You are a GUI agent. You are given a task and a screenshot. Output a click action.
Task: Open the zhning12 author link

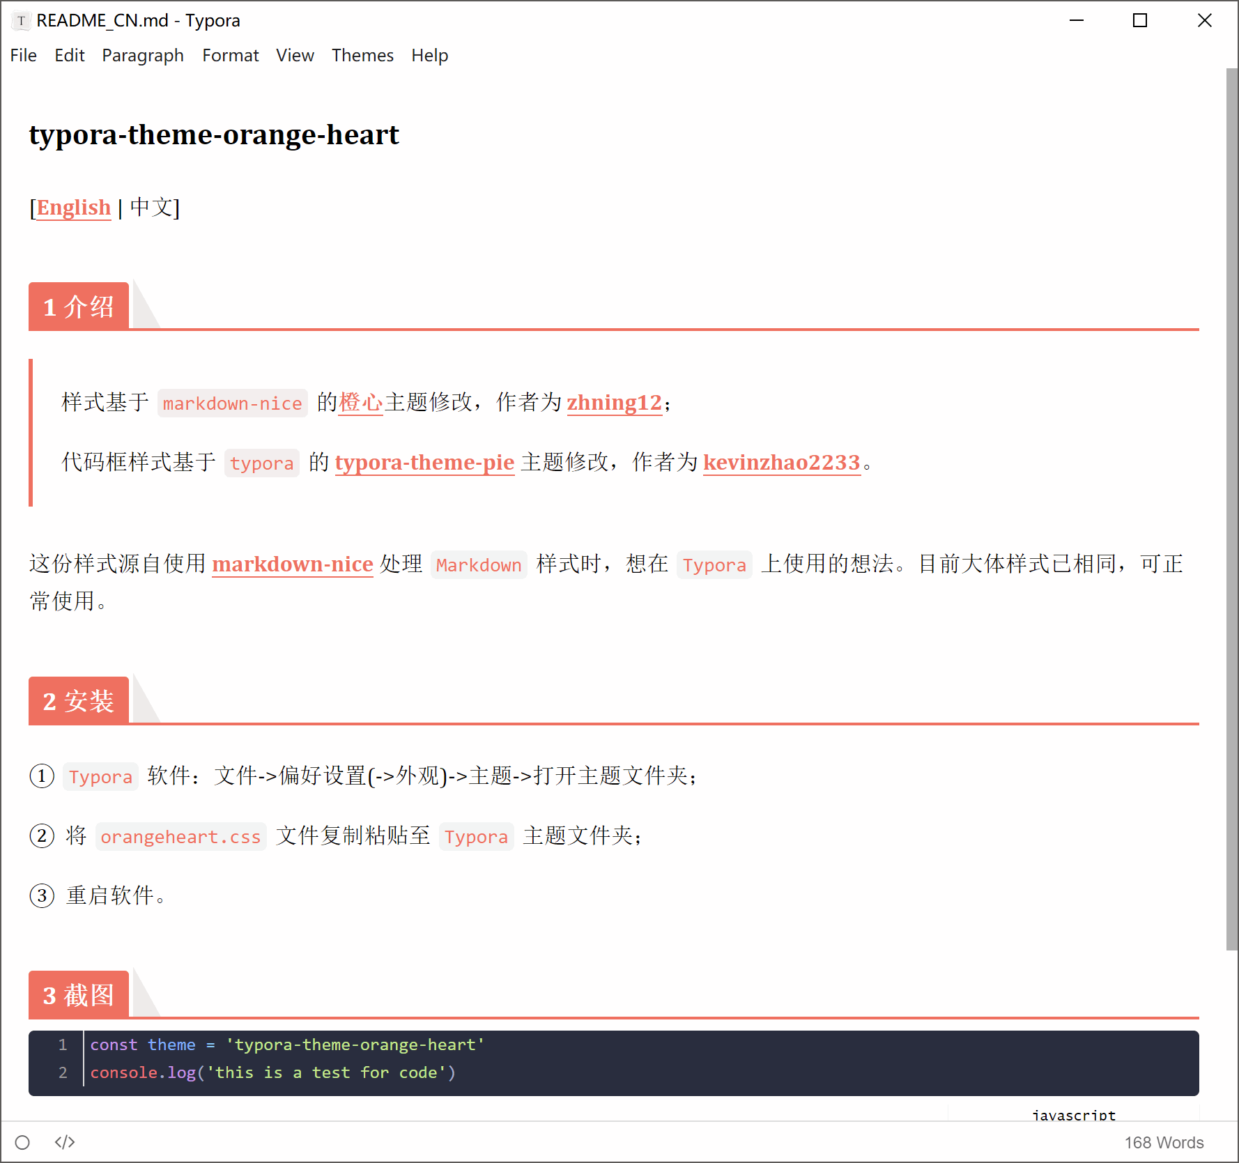coord(615,402)
